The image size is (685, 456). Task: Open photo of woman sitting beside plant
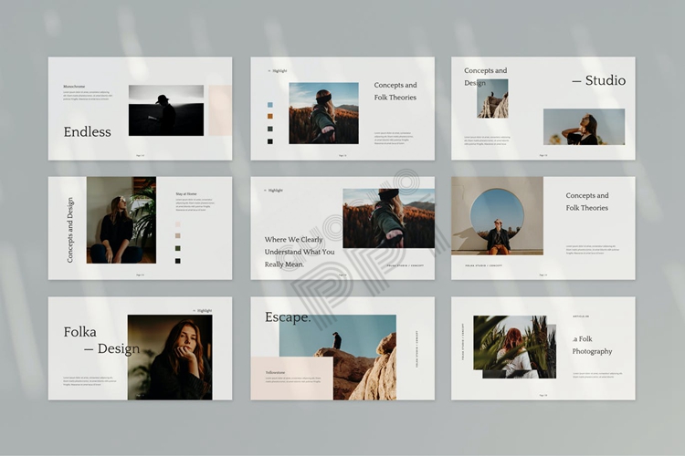(121, 220)
